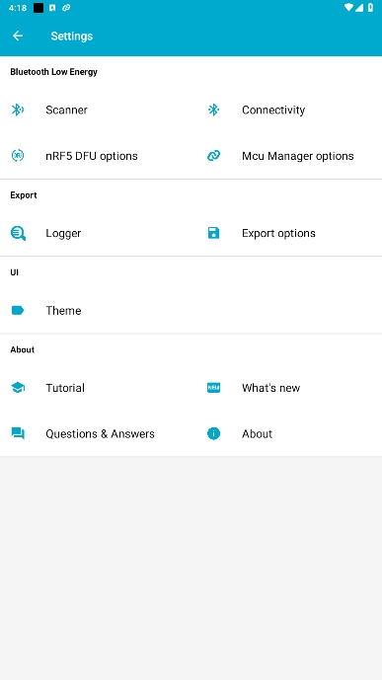
Task: Open What's new page
Action: point(286,388)
